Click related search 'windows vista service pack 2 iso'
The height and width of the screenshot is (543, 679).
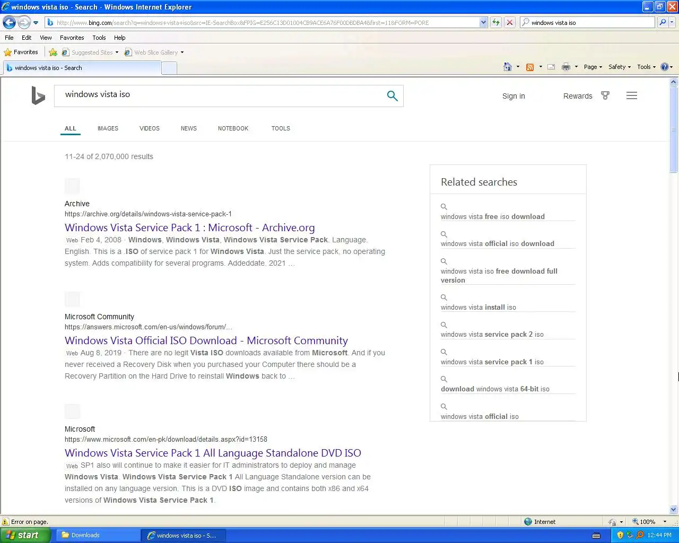click(492, 334)
